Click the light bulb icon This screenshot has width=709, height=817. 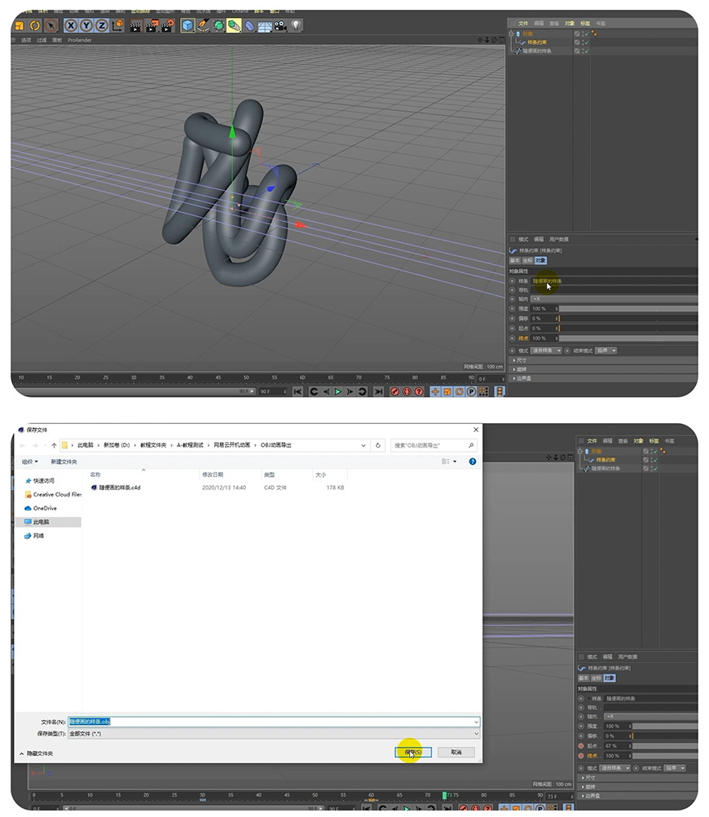click(295, 26)
